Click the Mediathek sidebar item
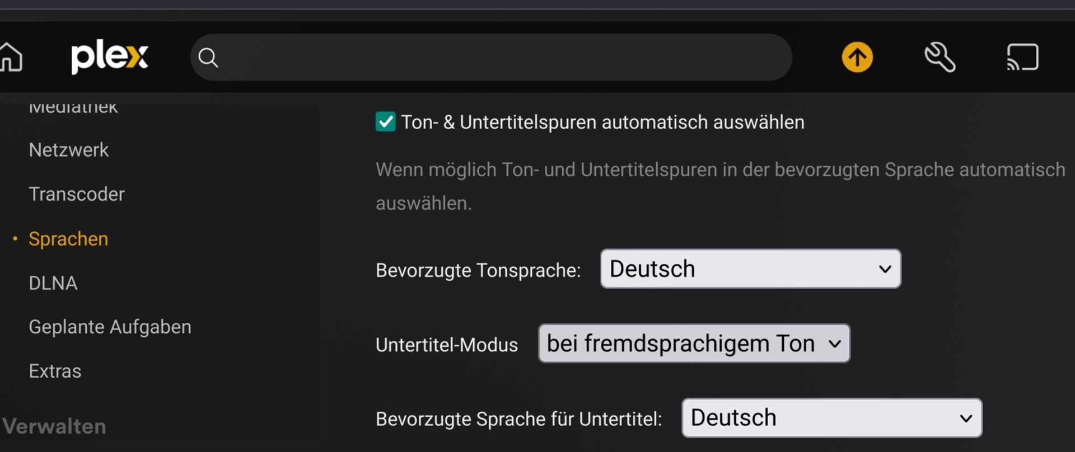Image resolution: width=1075 pixels, height=452 pixels. 73,106
